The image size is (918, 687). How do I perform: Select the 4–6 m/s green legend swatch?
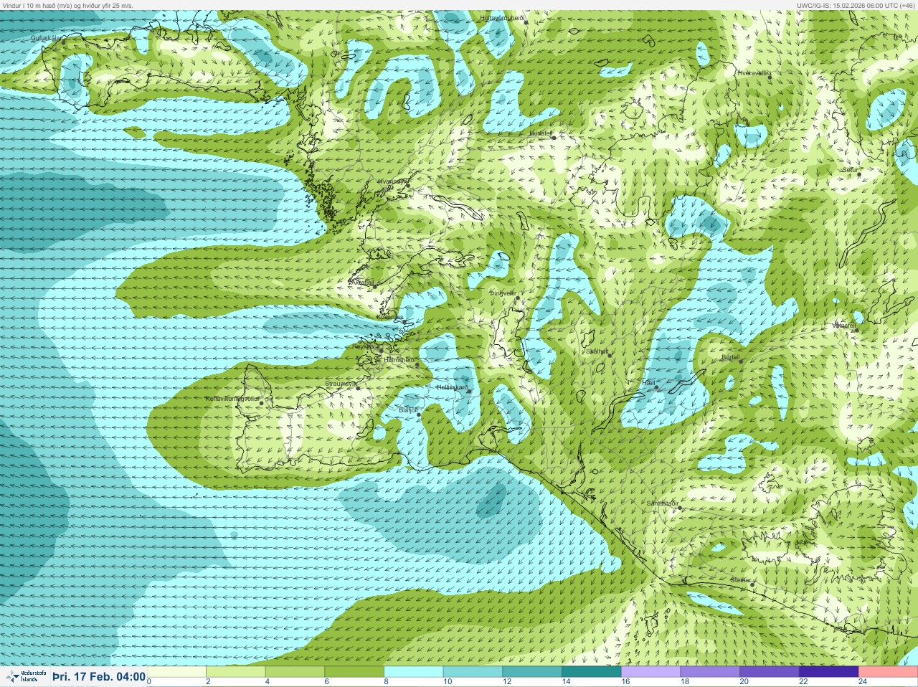coord(296,672)
